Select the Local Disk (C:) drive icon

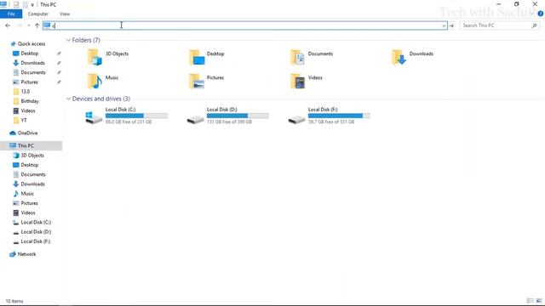coord(94,117)
